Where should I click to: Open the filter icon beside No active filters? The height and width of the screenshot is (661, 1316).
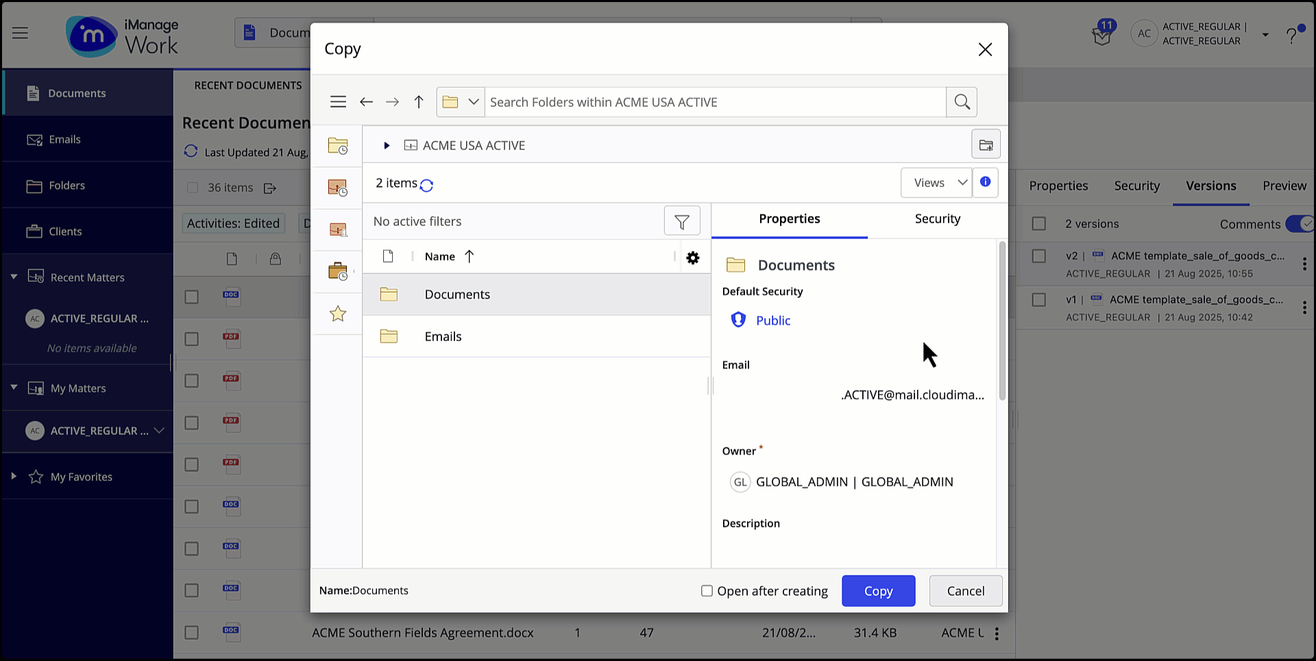[x=681, y=221]
